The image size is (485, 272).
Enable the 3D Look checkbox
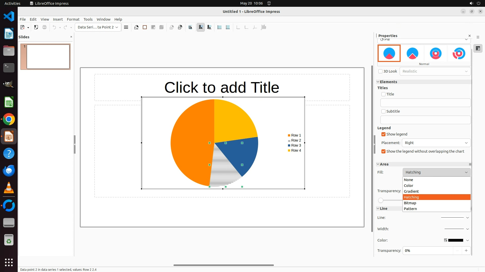(x=380, y=71)
